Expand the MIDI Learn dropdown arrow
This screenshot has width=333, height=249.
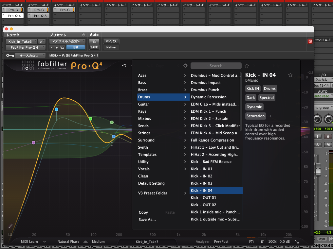click(45, 241)
